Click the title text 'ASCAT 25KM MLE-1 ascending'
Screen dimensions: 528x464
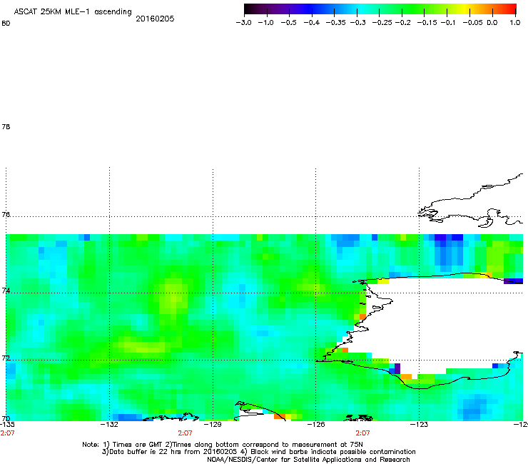click(x=73, y=12)
